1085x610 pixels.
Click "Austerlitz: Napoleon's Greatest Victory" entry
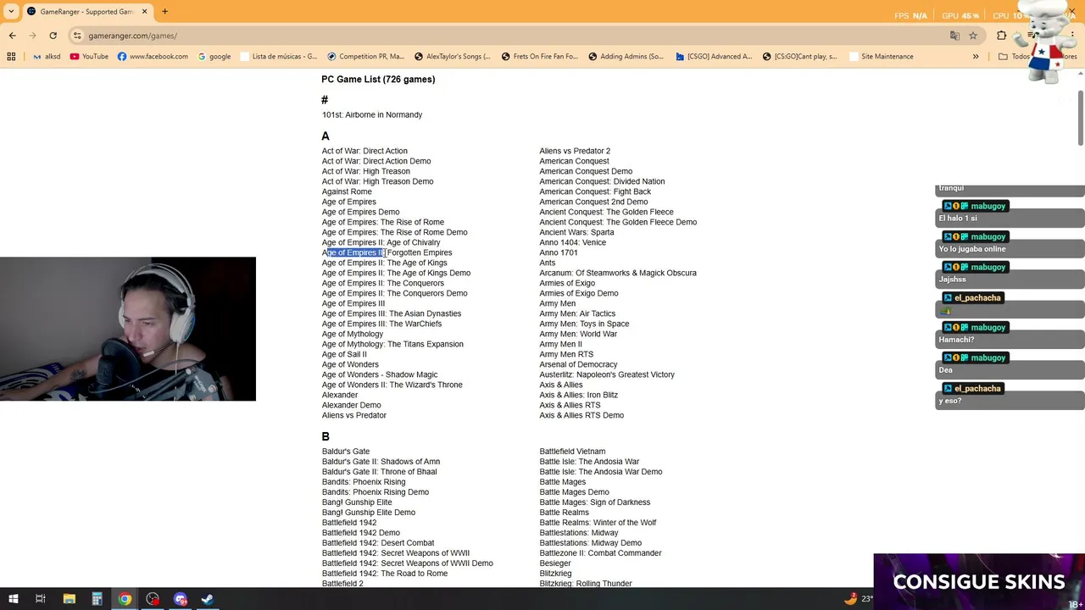click(607, 374)
